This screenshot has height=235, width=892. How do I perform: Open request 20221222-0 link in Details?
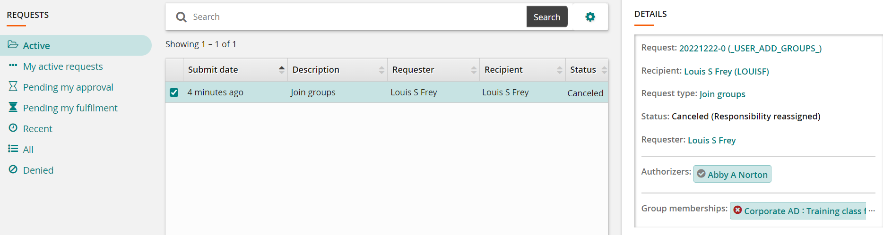(x=750, y=48)
